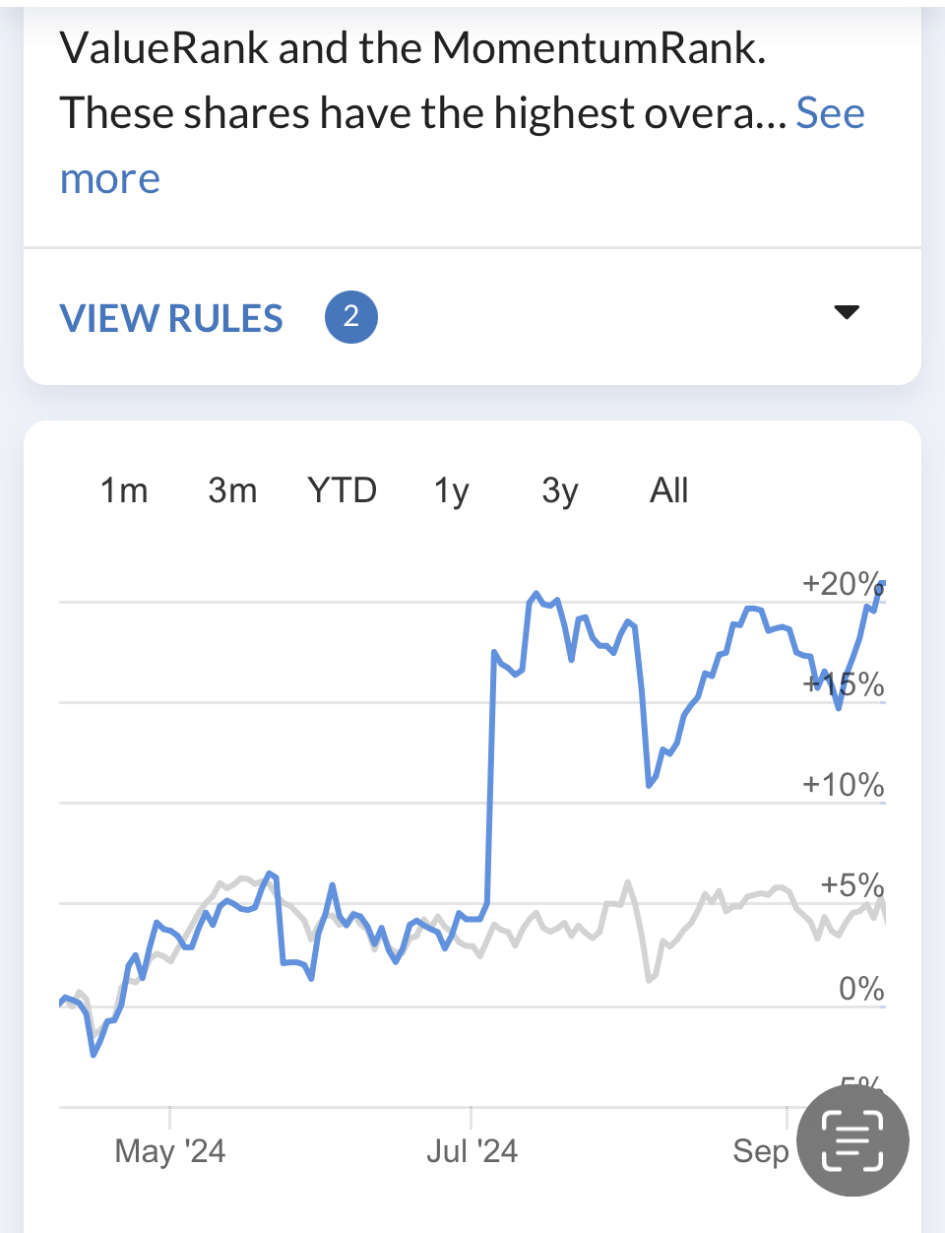This screenshot has width=945, height=1233.
Task: Tap the blue line's July spike peak
Action: coord(535,594)
